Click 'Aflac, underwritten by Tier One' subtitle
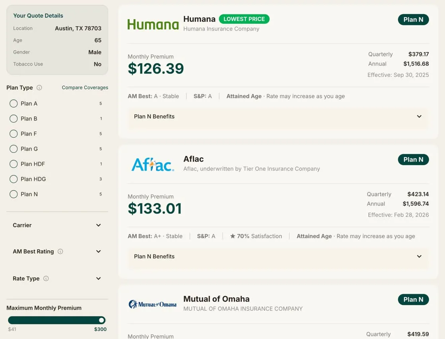The width and height of the screenshot is (445, 339). click(x=251, y=169)
